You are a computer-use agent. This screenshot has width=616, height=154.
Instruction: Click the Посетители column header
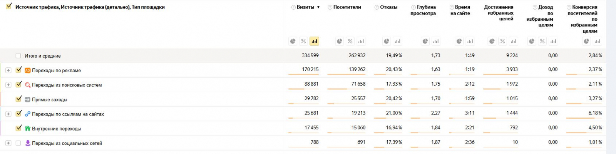347,7
